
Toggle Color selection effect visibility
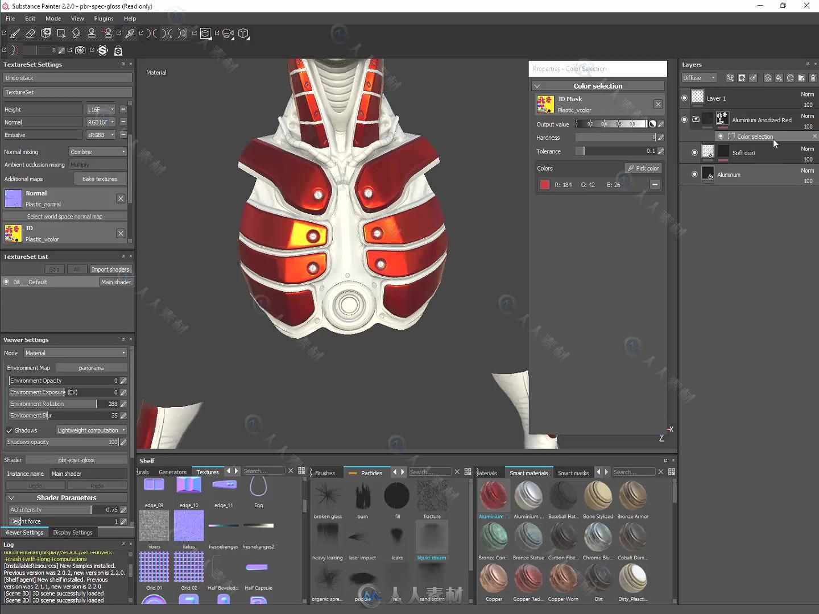[721, 136]
